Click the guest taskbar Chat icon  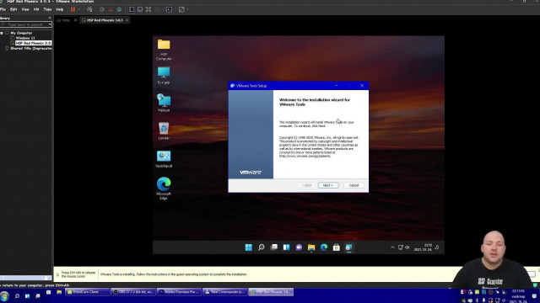(299, 247)
